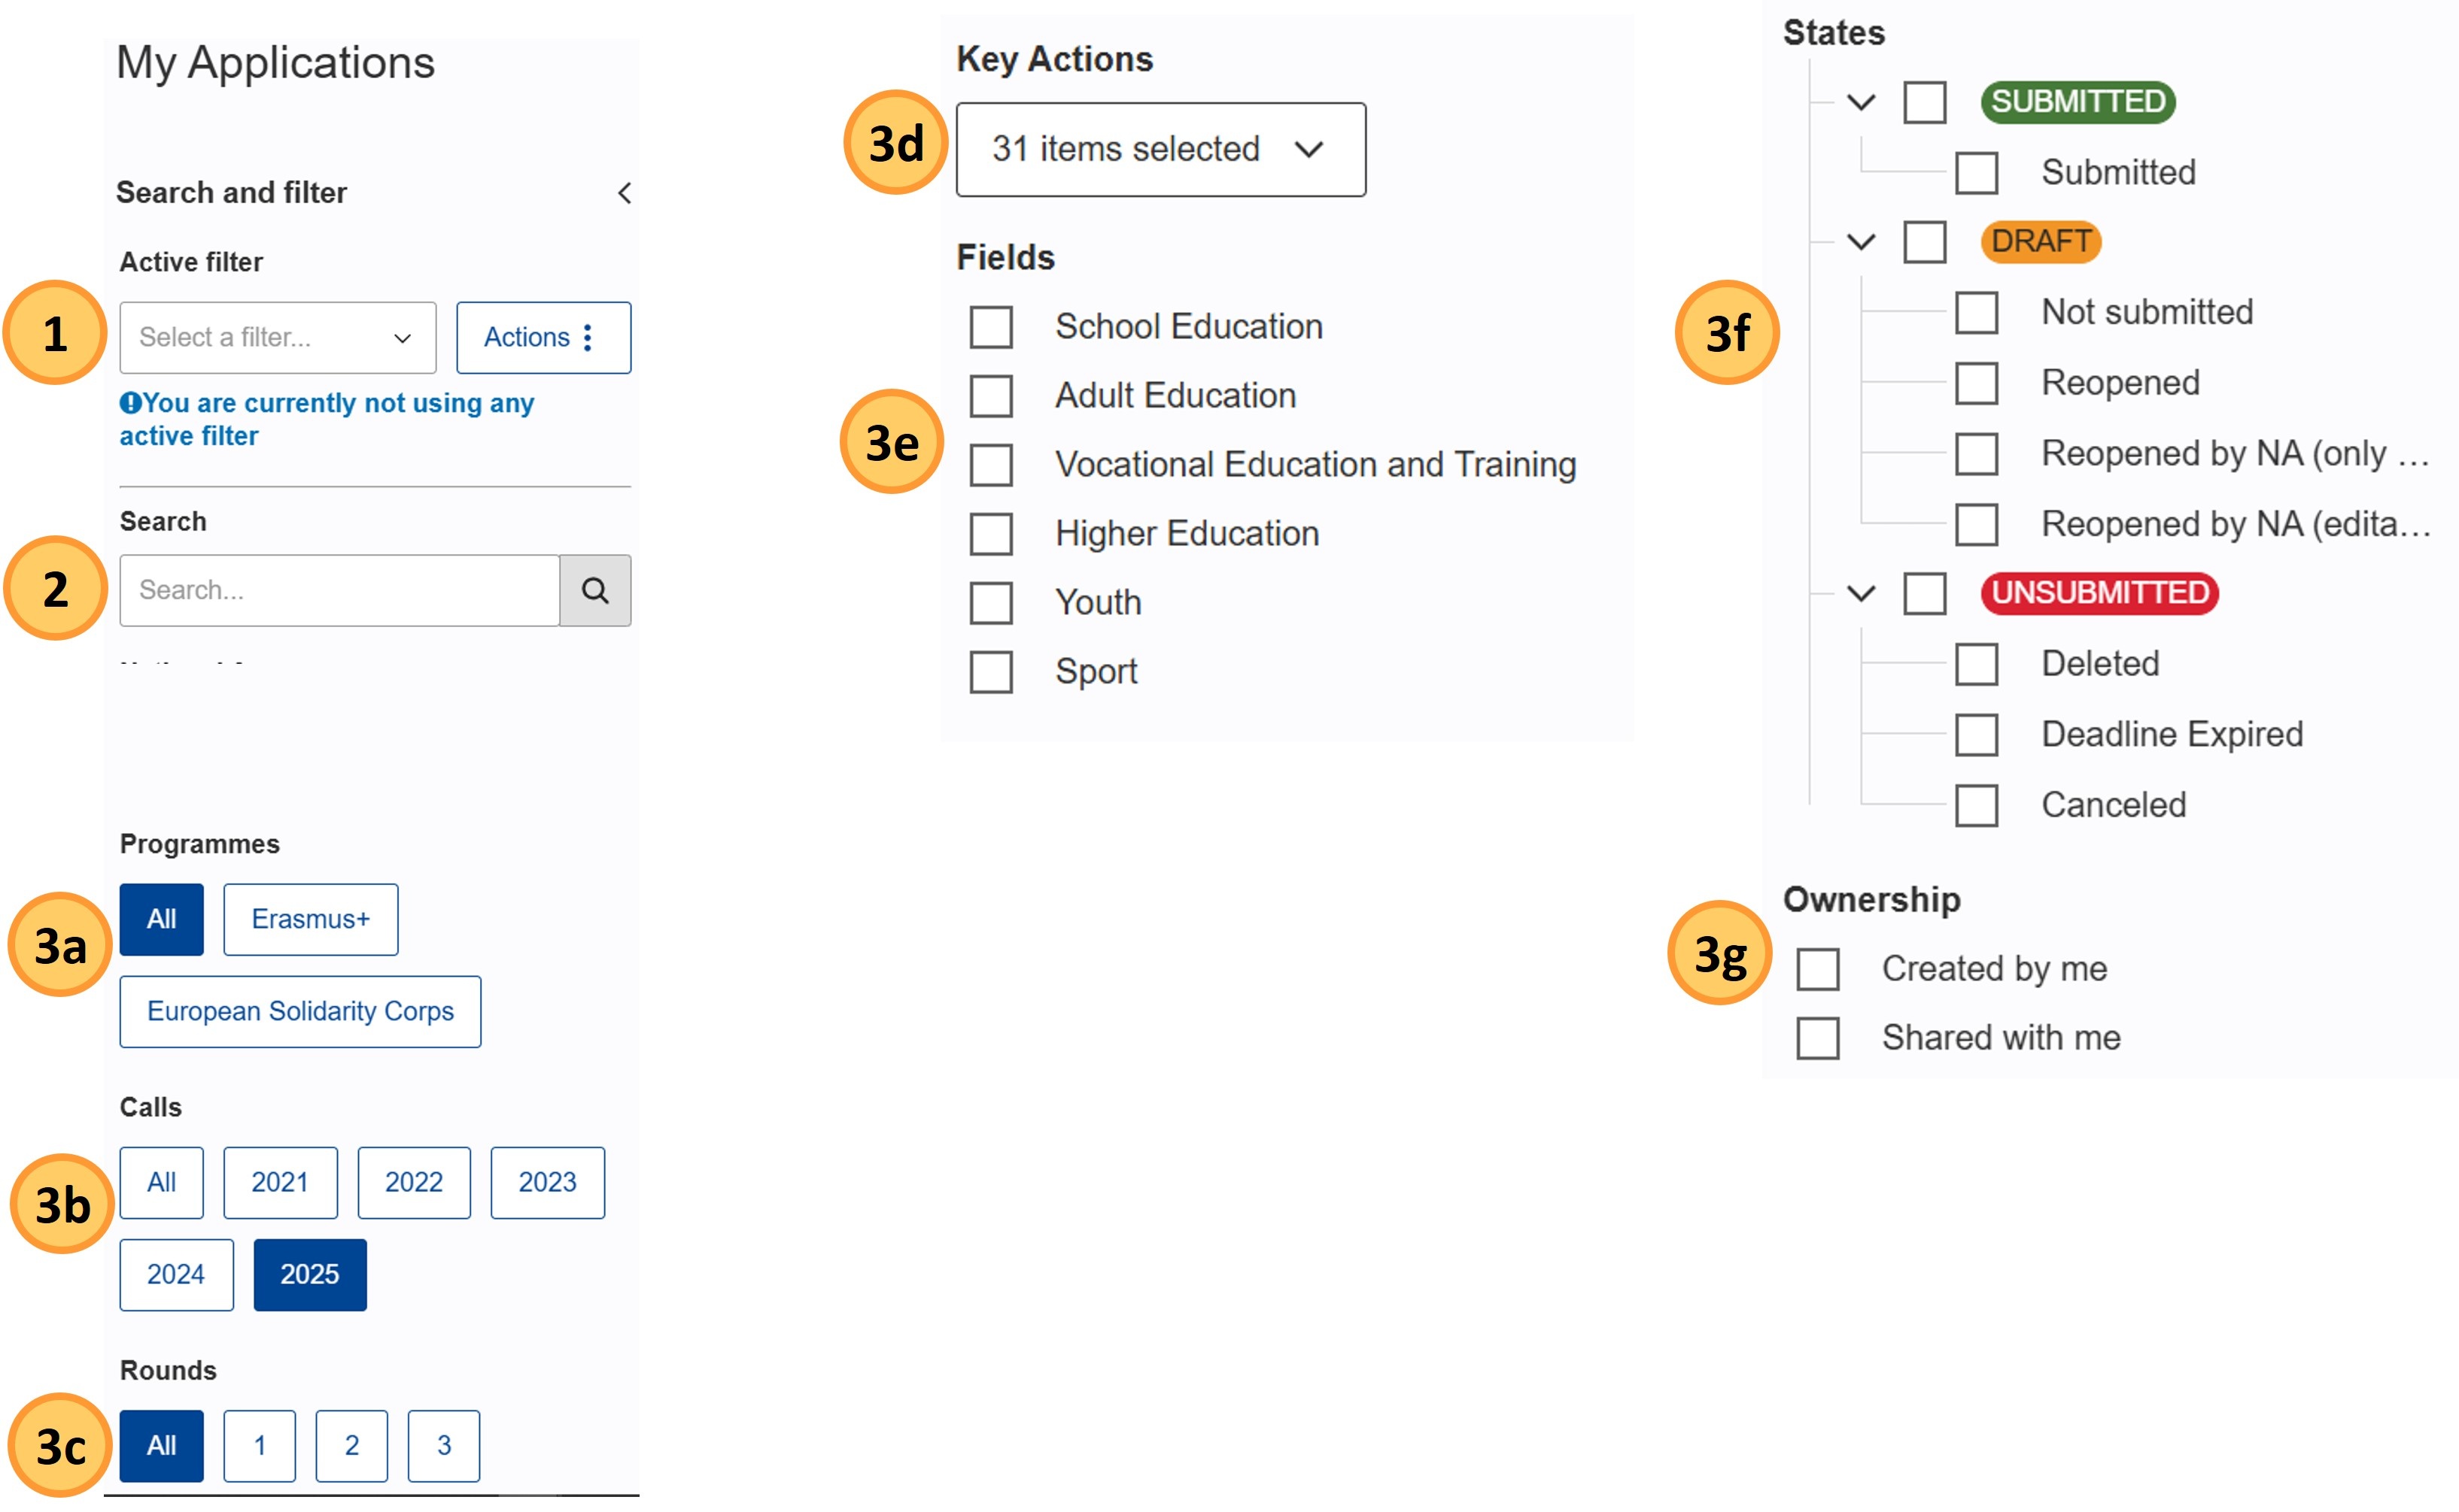Check the School Education field checkbox
The height and width of the screenshot is (1512, 2459).
point(991,327)
